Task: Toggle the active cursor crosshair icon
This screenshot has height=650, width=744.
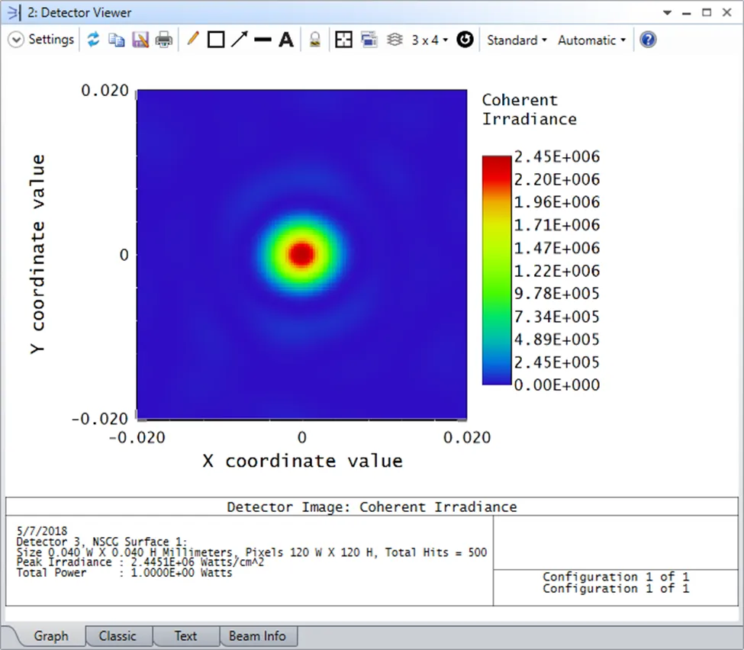Action: click(x=344, y=40)
